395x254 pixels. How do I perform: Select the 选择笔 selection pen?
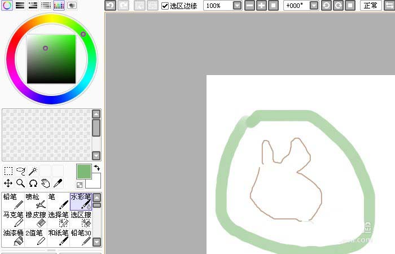pos(59,219)
